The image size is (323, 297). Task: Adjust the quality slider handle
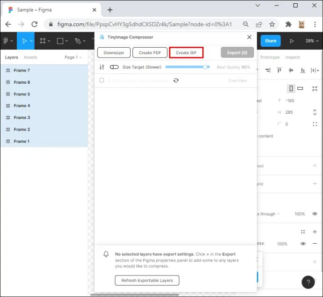[x=205, y=67]
